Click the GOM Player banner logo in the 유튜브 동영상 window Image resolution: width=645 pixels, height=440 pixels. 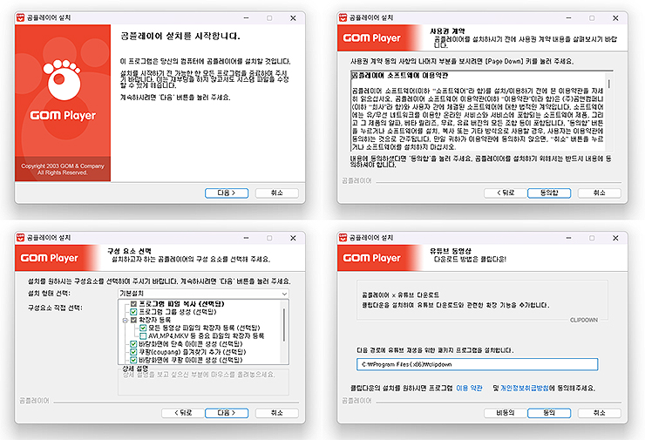pos(372,258)
